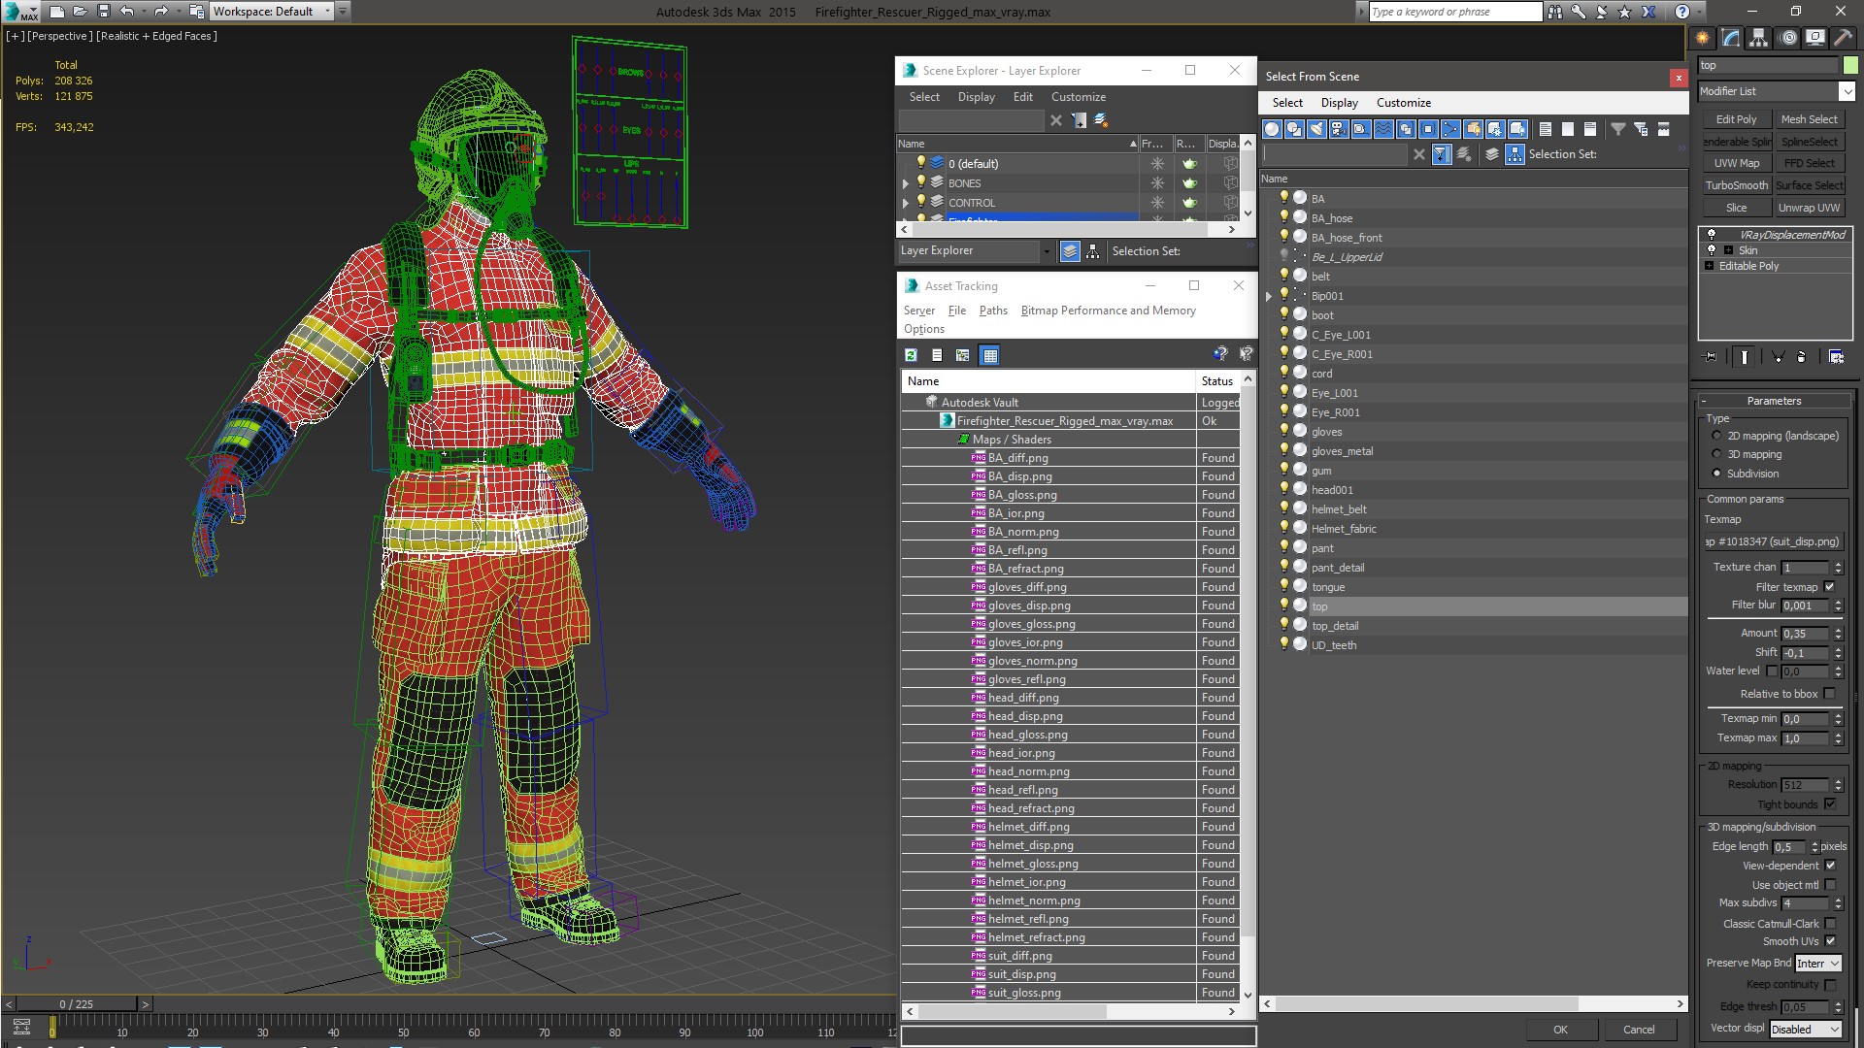The height and width of the screenshot is (1048, 1864).
Task: Switch Asset Tracking to tree view icon
Action: 963,355
